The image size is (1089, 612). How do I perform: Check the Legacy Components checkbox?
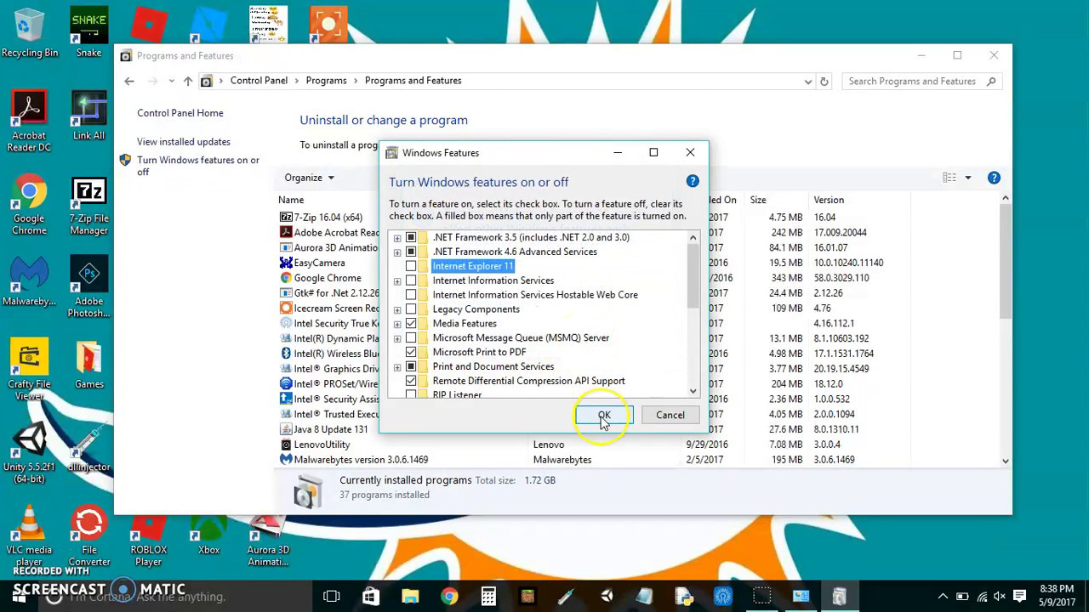click(411, 309)
